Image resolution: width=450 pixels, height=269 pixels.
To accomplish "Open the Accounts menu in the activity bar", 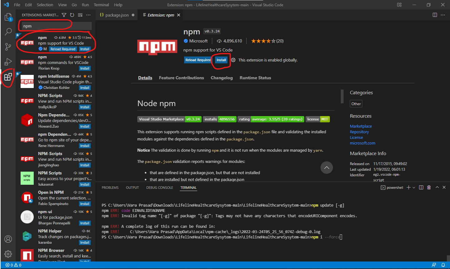I will 8,239.
